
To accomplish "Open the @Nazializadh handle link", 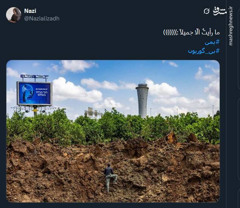I will 42,19.
